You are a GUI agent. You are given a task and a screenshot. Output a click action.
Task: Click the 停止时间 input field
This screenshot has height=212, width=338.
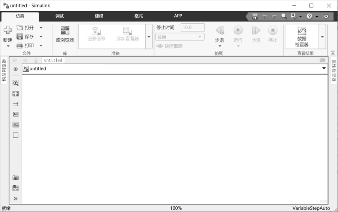pyautogui.click(x=192, y=27)
